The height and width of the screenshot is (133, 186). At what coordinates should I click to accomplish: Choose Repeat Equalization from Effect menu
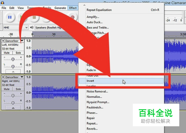point(121,10)
